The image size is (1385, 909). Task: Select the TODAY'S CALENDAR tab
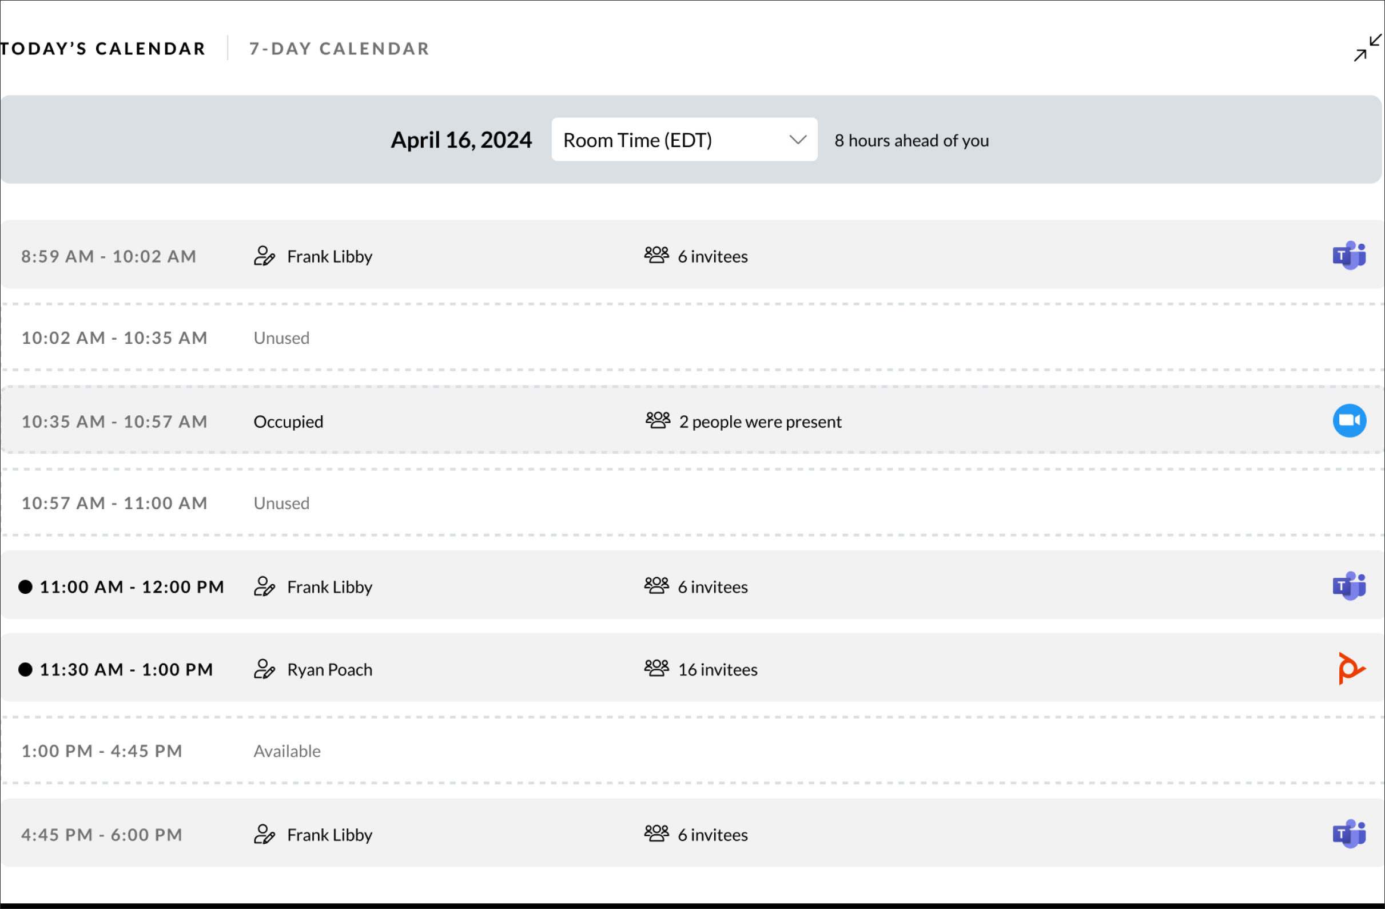(103, 48)
